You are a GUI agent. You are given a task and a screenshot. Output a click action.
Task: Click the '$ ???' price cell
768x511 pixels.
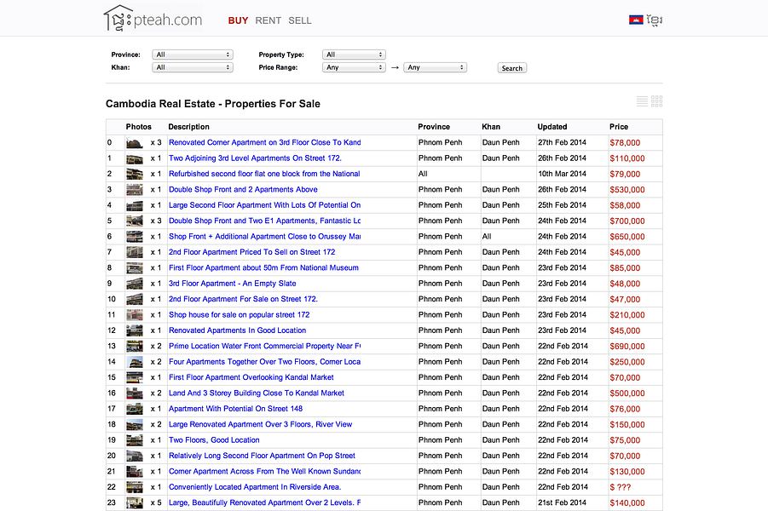[620, 487]
